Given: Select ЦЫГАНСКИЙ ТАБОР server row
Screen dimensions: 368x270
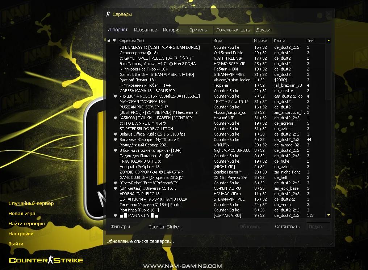Looking at the screenshot, I should click(x=216, y=199).
